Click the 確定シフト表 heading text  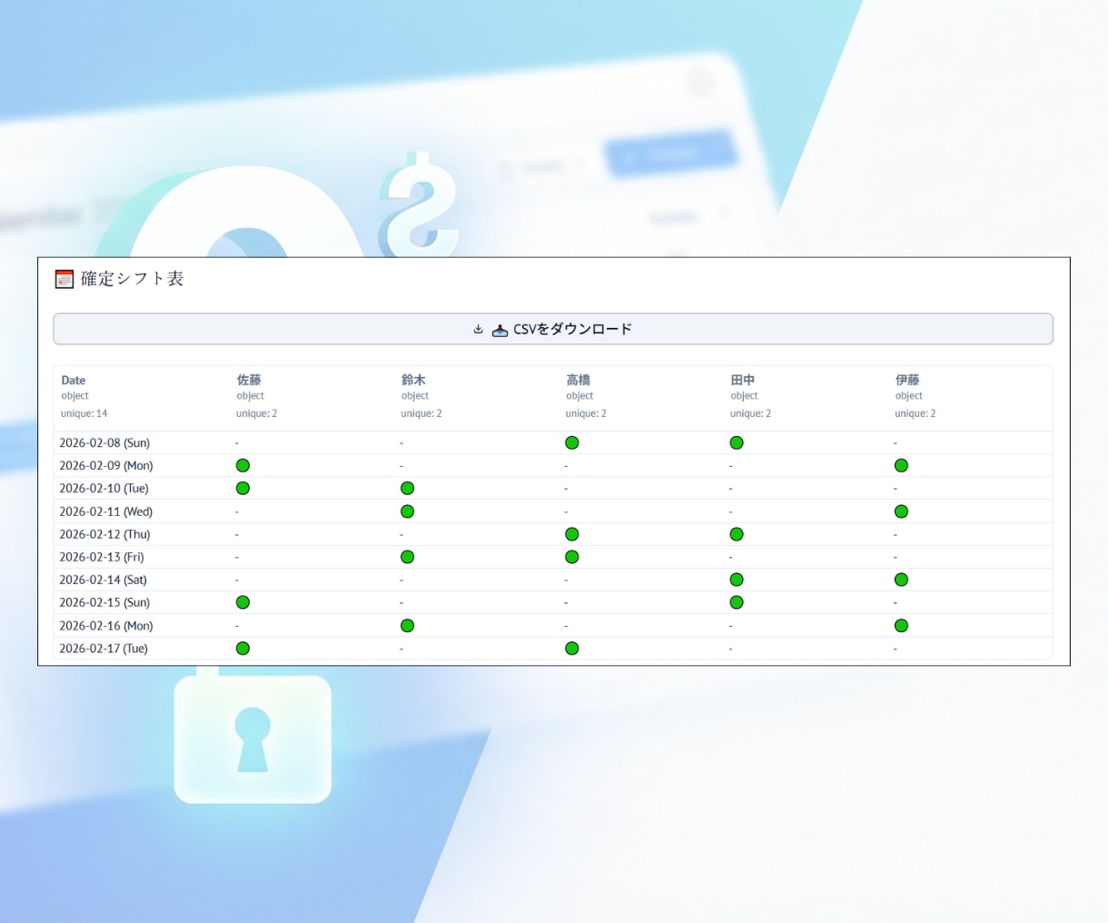tap(132, 279)
